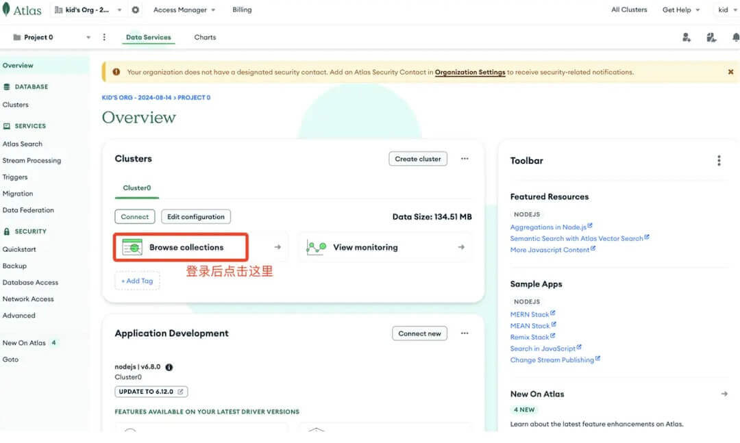Open Application Development ellipsis menu
This screenshot has width=740, height=443.
[x=465, y=333]
